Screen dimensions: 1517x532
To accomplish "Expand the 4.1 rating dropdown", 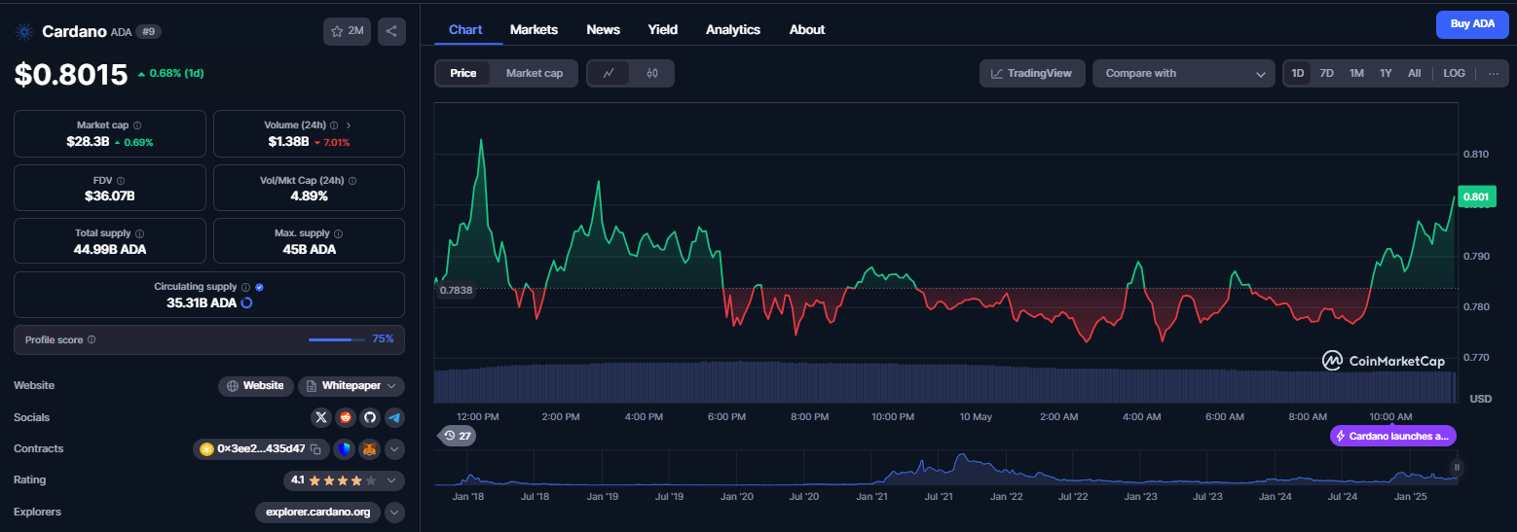I will [344, 480].
